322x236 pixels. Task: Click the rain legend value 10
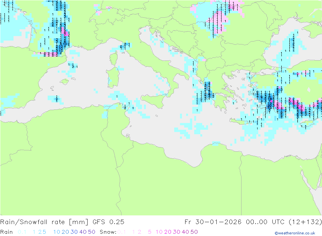tap(57, 232)
